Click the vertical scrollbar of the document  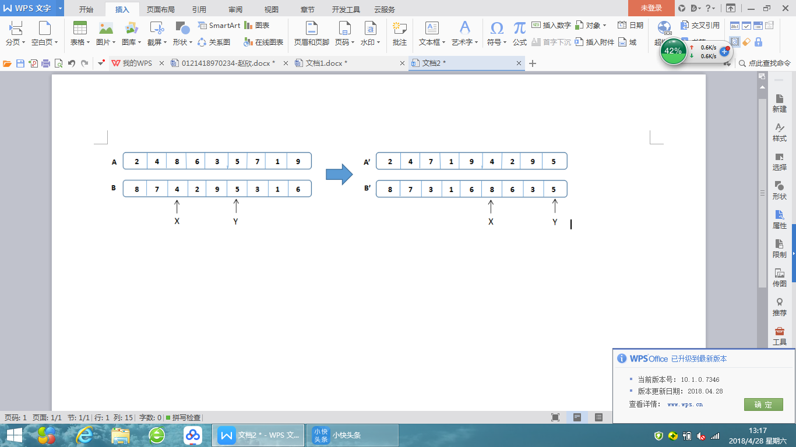coord(762,192)
